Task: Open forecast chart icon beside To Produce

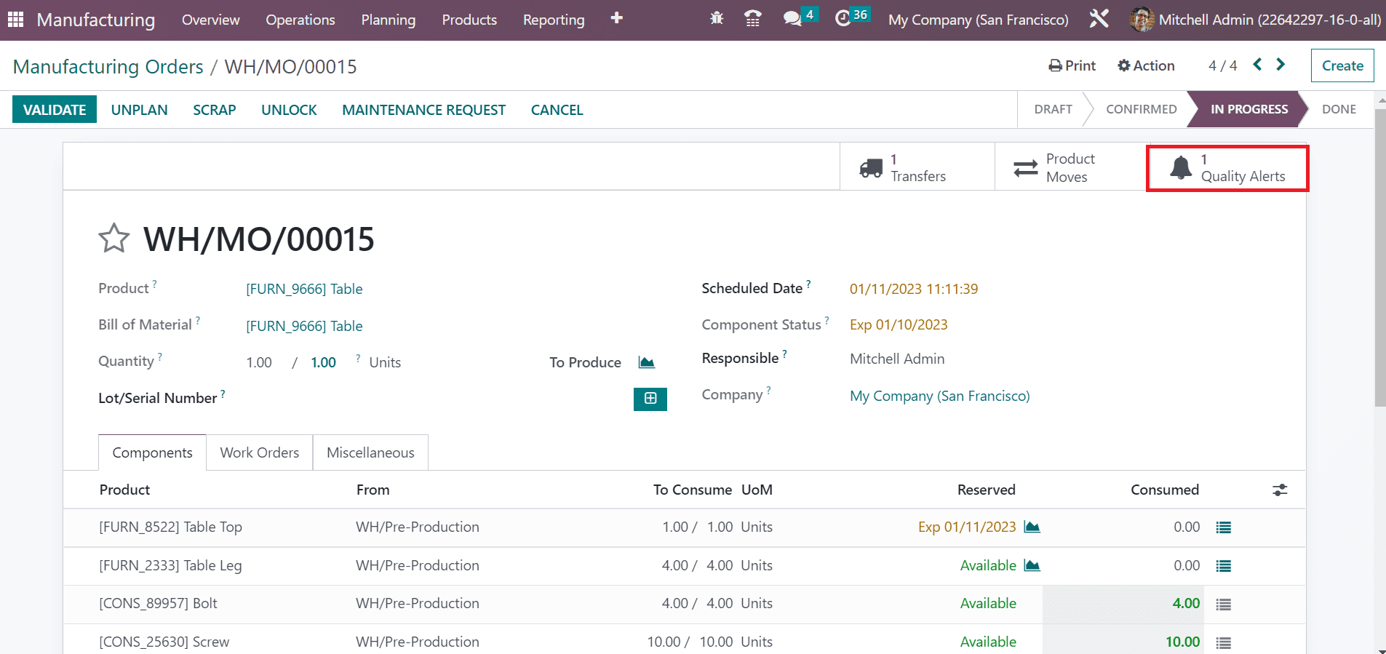Action: pos(646,362)
